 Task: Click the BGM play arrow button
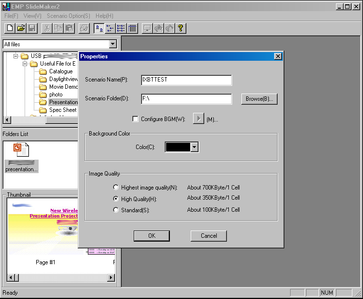(198, 119)
